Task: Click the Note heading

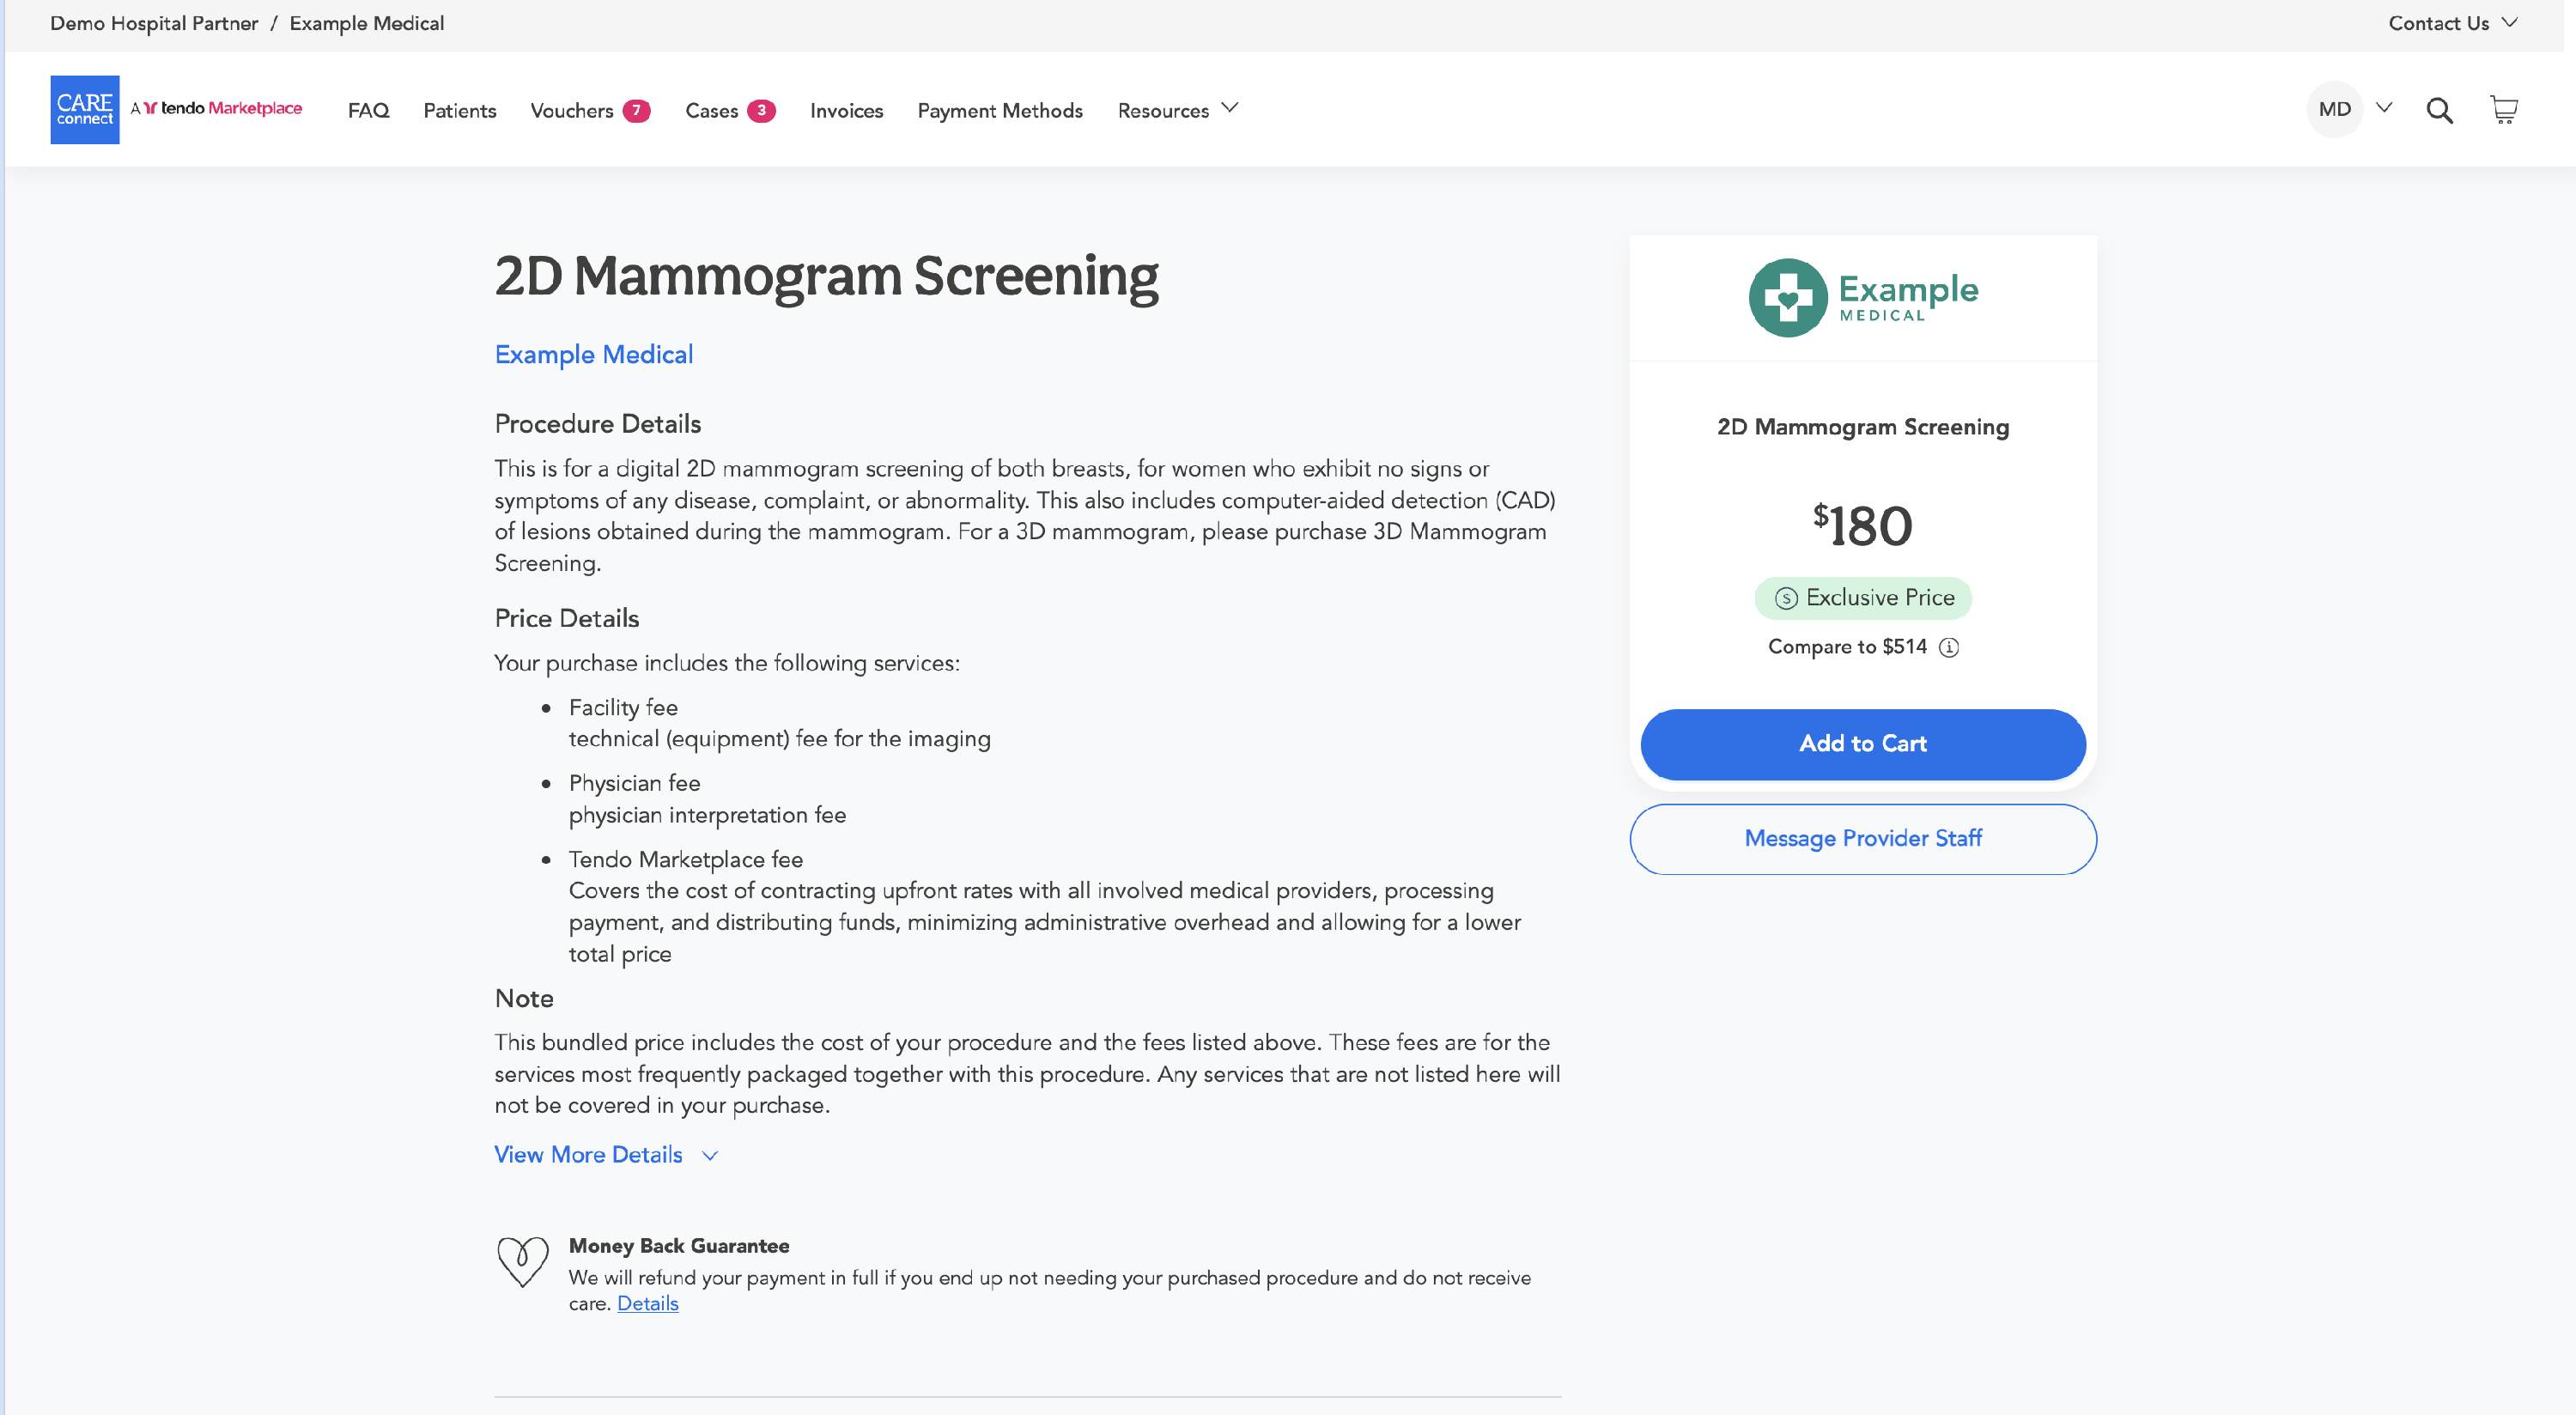Action: click(524, 999)
